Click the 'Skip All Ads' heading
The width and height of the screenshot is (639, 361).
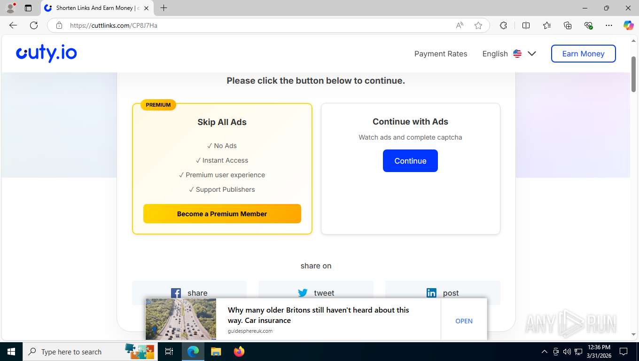click(222, 122)
